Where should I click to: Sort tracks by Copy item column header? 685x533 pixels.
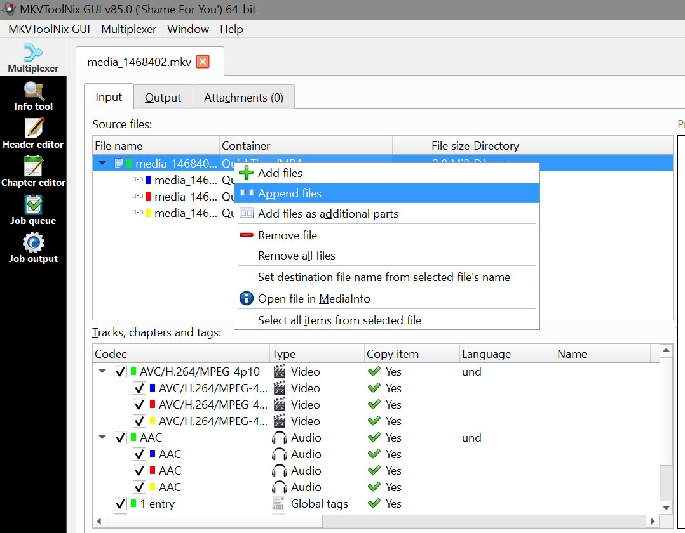tap(412, 353)
